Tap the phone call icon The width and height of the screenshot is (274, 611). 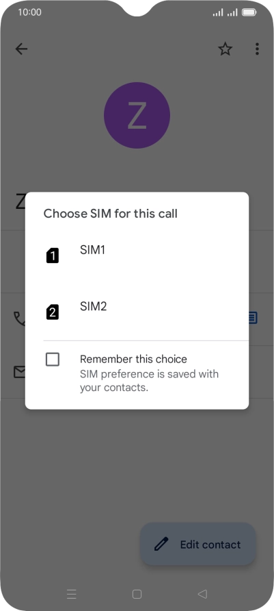click(x=18, y=319)
